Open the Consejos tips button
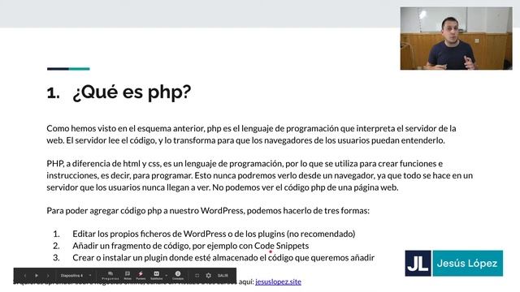Image resolution: width=520 pixels, height=292 pixels. point(178,276)
